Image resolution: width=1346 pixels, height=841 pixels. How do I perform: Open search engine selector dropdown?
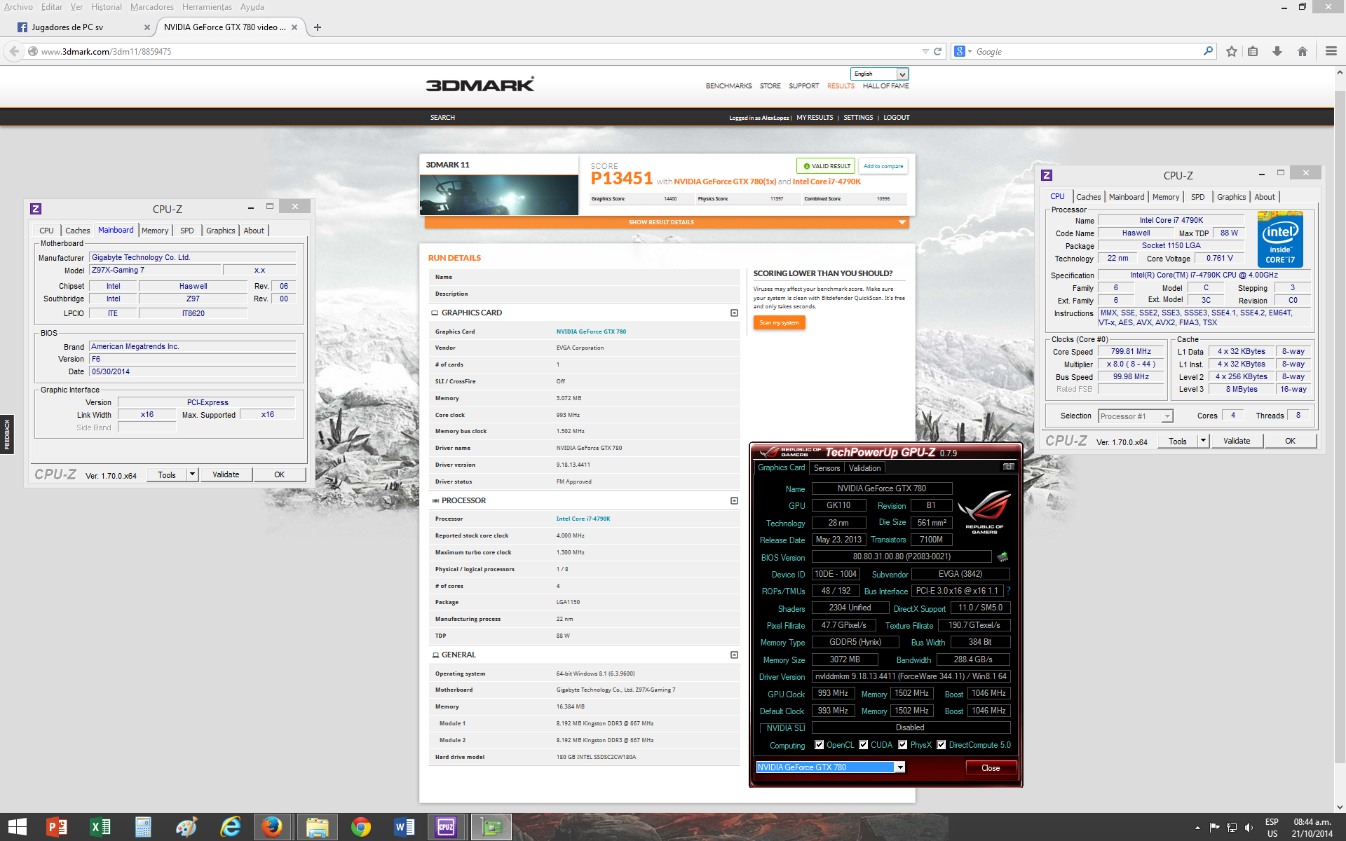tap(963, 51)
